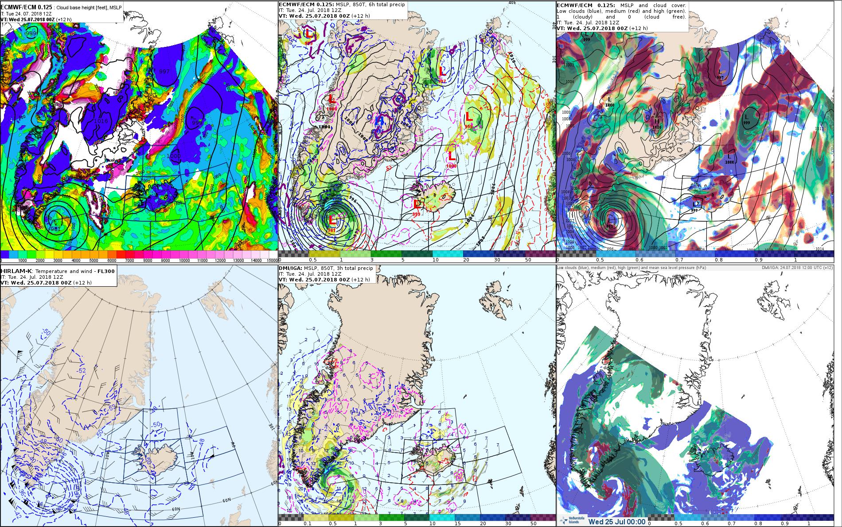Select 'Wed 25 Jul 00:00' timestamp text

click(x=616, y=521)
